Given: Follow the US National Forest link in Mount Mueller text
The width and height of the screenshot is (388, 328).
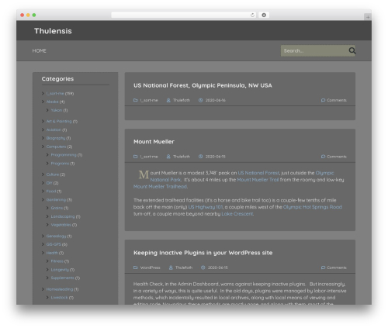Looking at the screenshot, I should [258, 173].
